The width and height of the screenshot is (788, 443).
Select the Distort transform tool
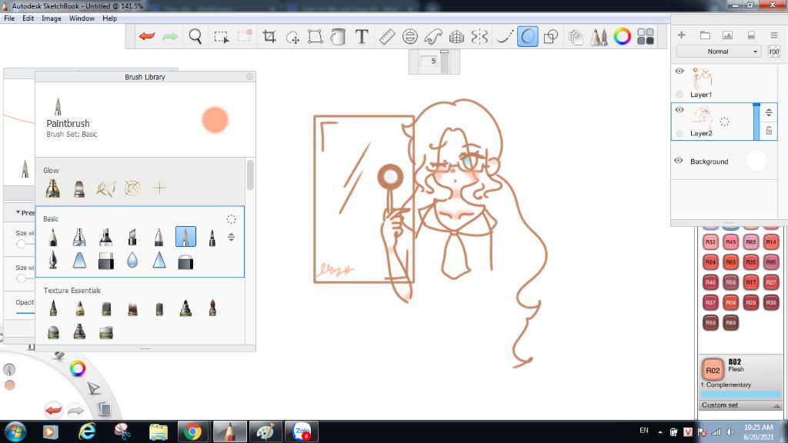(315, 36)
